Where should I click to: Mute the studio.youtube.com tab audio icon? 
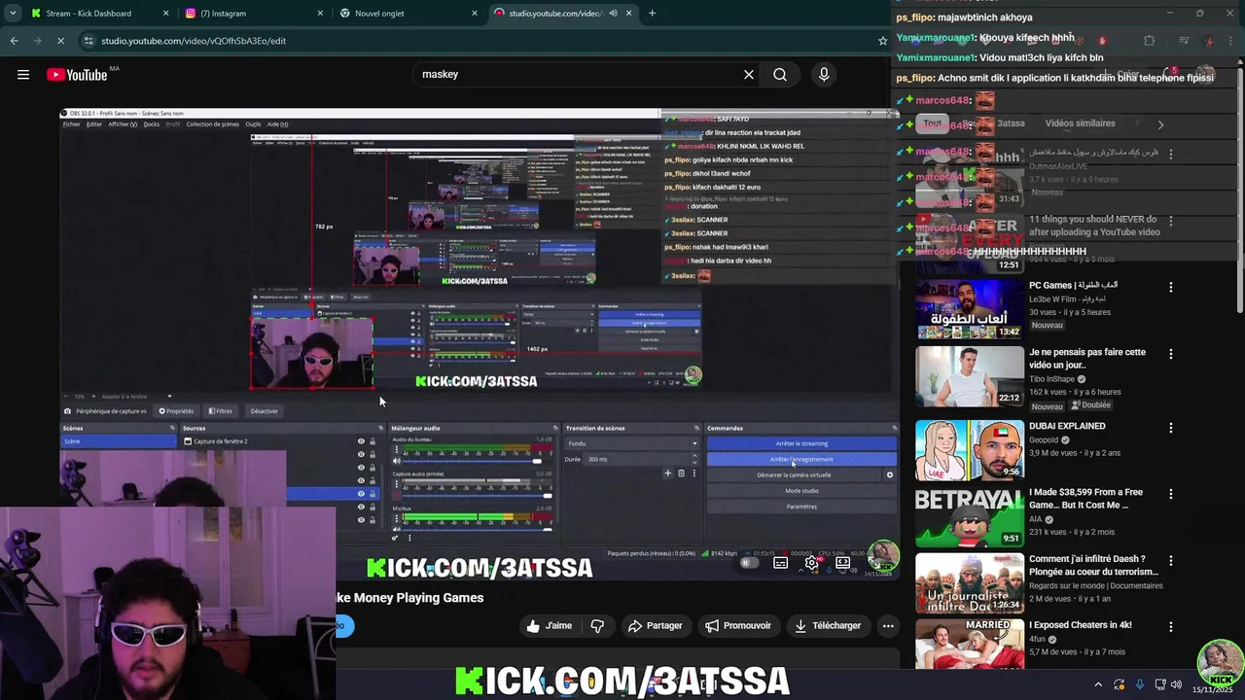(x=613, y=14)
